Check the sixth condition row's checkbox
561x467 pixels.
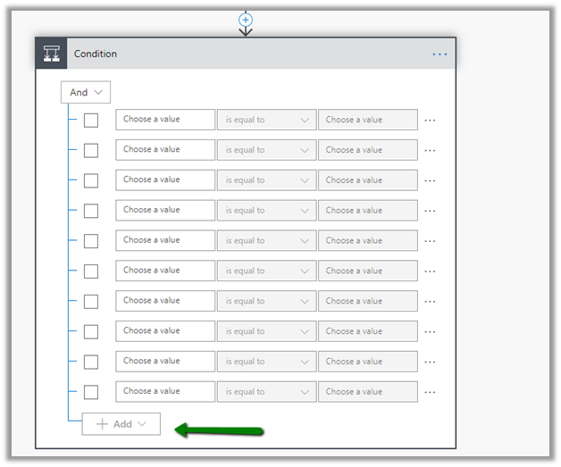point(91,271)
